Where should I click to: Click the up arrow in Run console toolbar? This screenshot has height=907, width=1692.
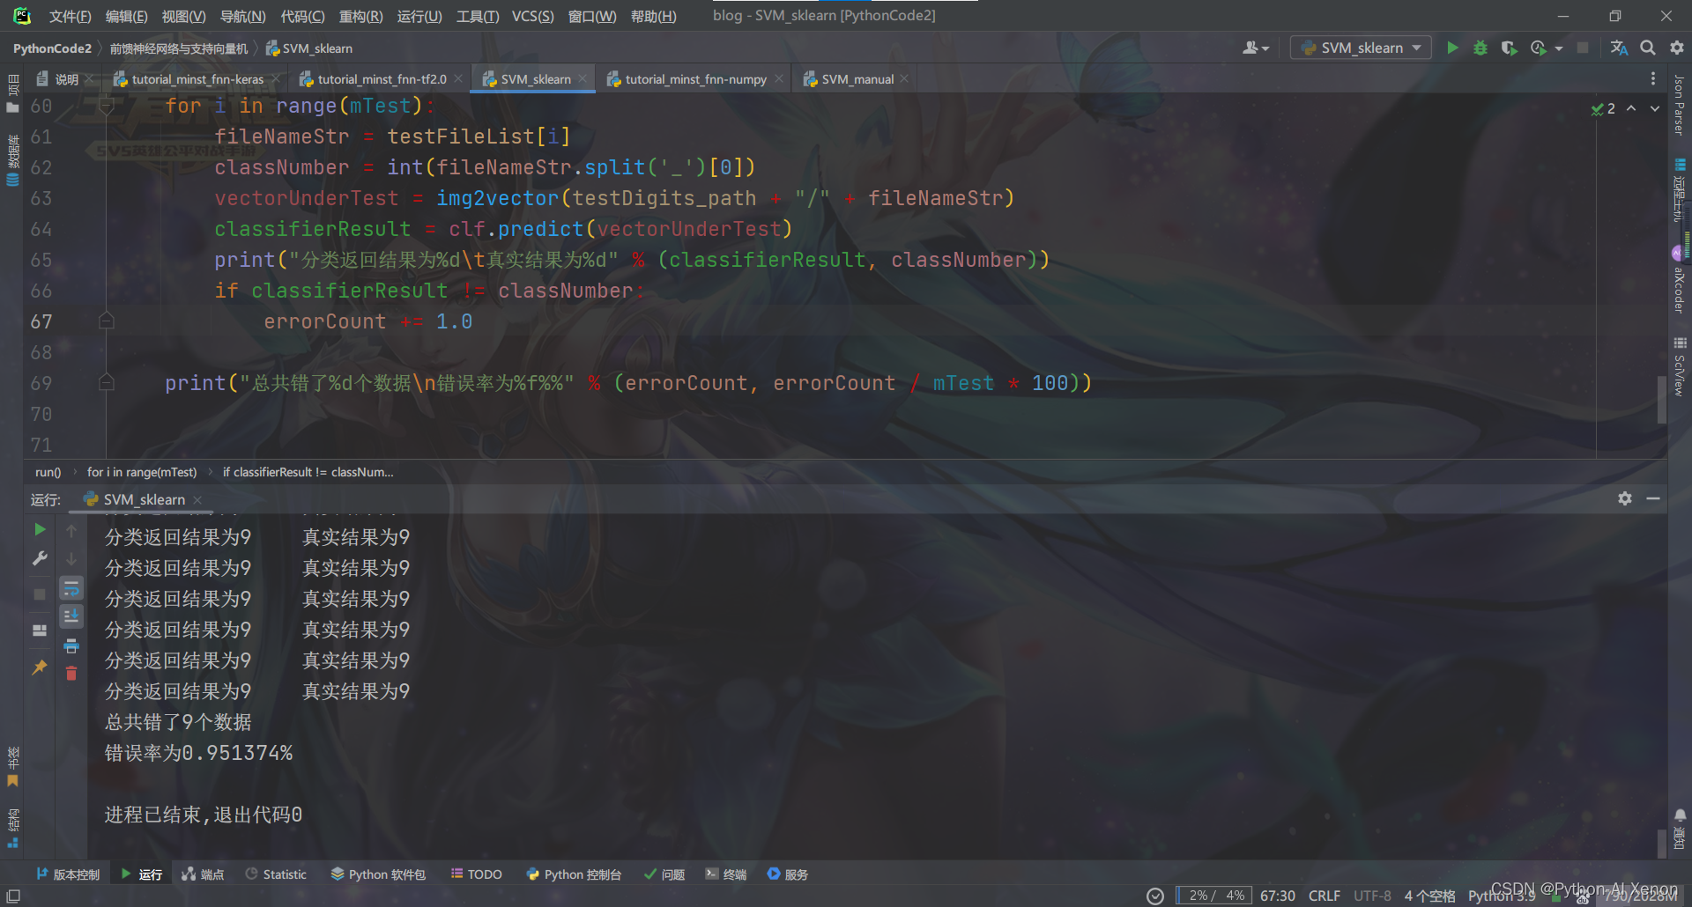[x=71, y=530]
